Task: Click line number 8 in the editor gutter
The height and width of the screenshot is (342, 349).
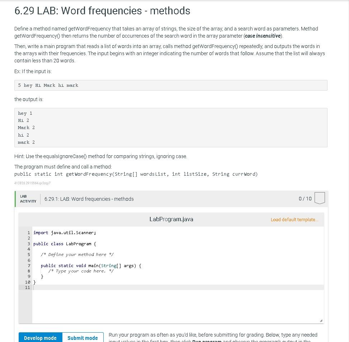Action: pyautogui.click(x=28, y=271)
